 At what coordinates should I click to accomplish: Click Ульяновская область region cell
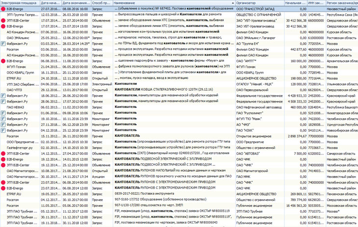coord(342,84)
